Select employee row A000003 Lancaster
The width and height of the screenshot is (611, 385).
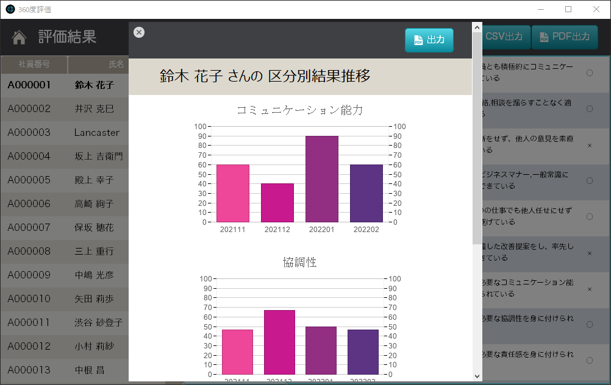[x=64, y=132]
